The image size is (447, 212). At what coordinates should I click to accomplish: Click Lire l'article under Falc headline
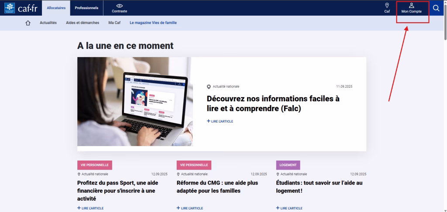click(220, 121)
